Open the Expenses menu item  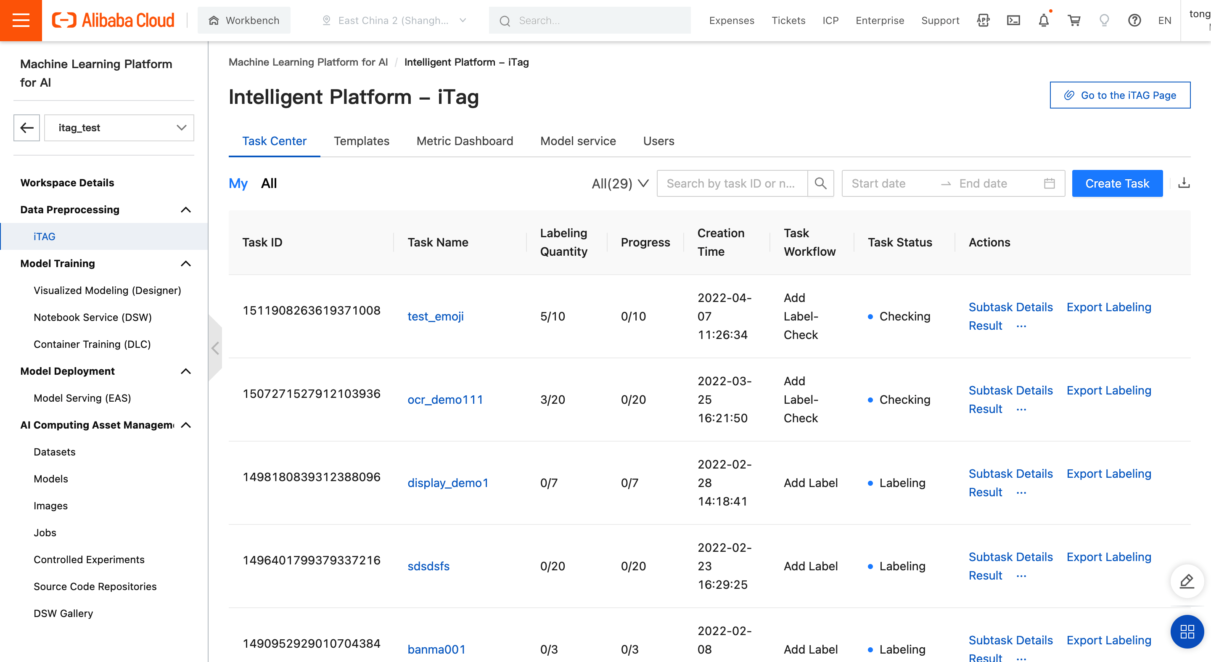[x=732, y=20]
